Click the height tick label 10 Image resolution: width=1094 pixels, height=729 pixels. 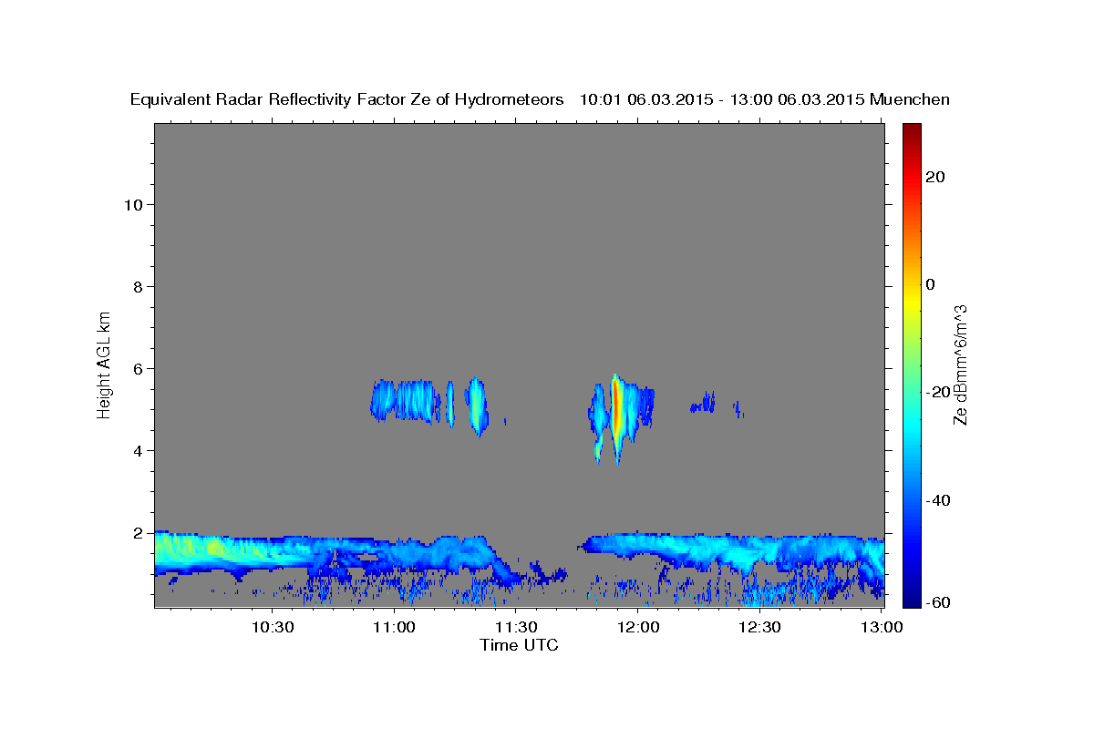pos(134,204)
